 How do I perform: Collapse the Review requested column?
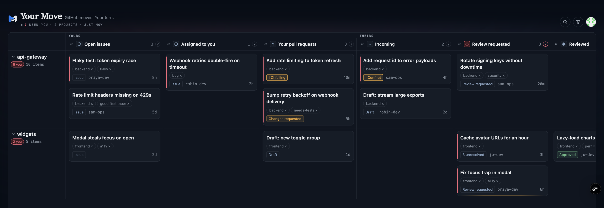click(x=459, y=44)
